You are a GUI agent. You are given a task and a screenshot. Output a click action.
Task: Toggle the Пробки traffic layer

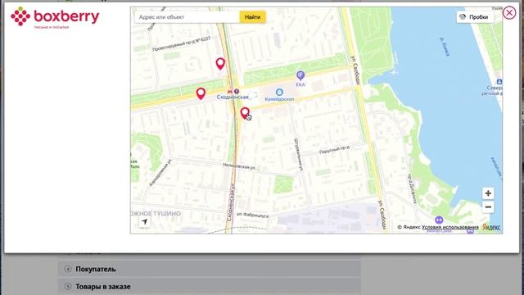click(475, 16)
